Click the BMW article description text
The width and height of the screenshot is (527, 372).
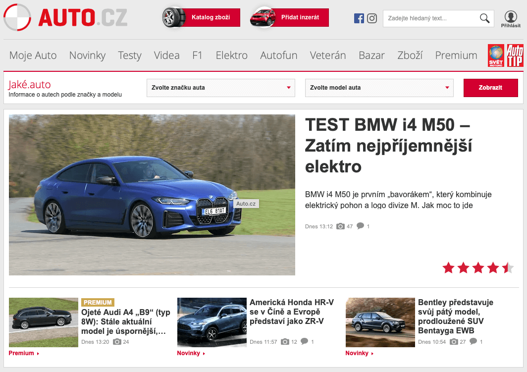click(x=398, y=200)
